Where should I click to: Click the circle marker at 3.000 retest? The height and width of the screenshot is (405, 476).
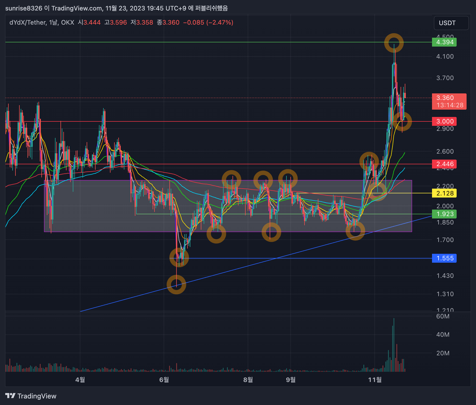coord(402,121)
